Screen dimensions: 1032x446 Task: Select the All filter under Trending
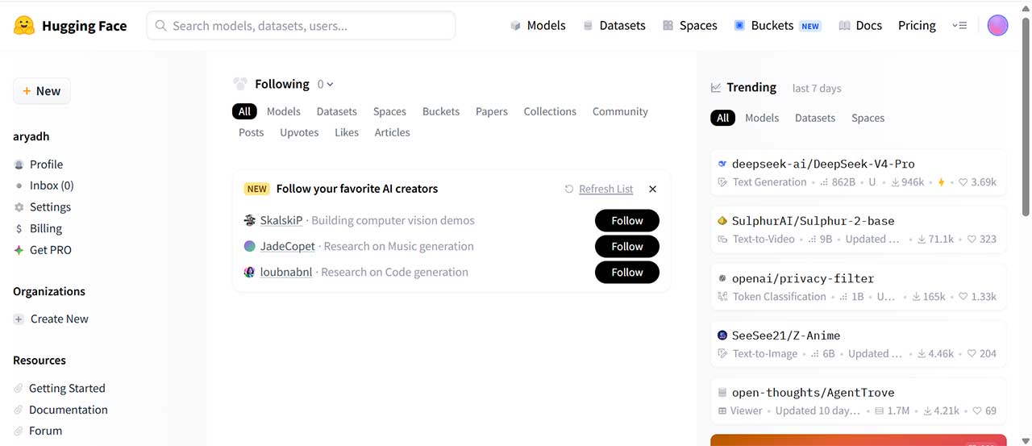click(722, 118)
